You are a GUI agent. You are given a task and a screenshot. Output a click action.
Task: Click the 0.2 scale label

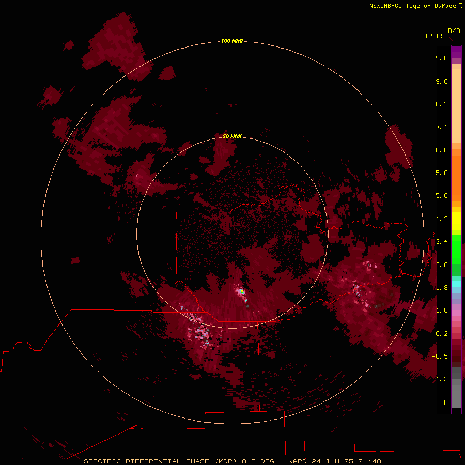pyautogui.click(x=442, y=334)
